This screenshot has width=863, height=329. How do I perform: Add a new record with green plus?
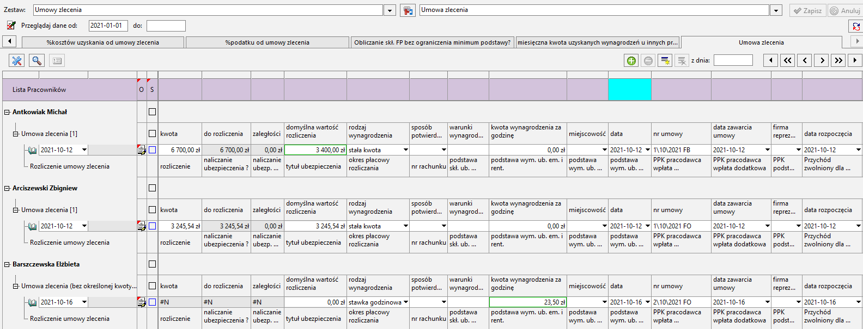pyautogui.click(x=631, y=61)
